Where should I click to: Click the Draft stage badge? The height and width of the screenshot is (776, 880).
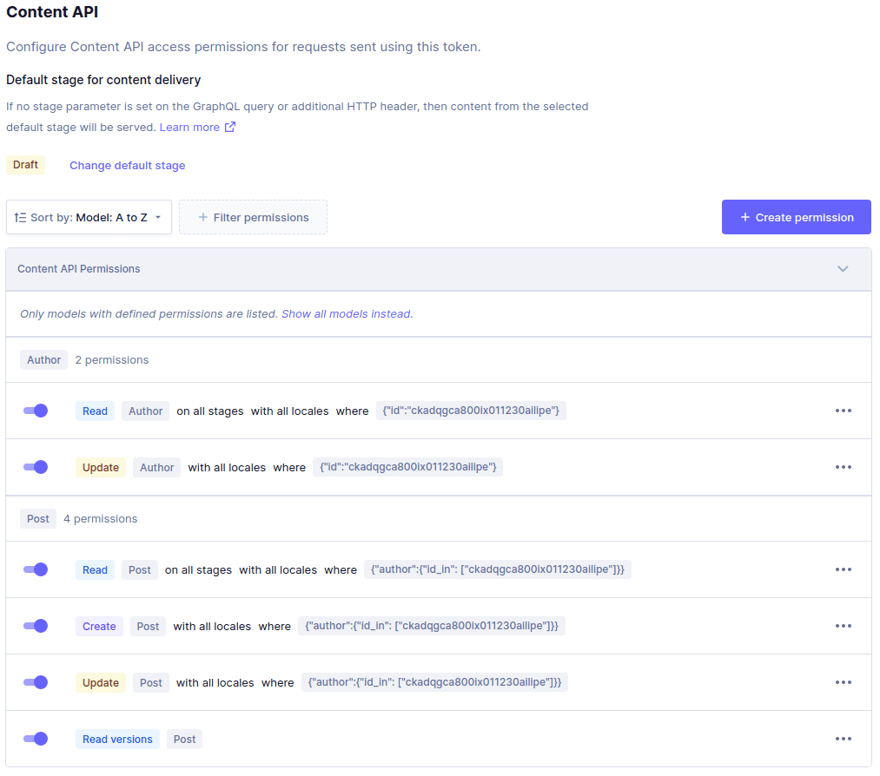point(25,165)
